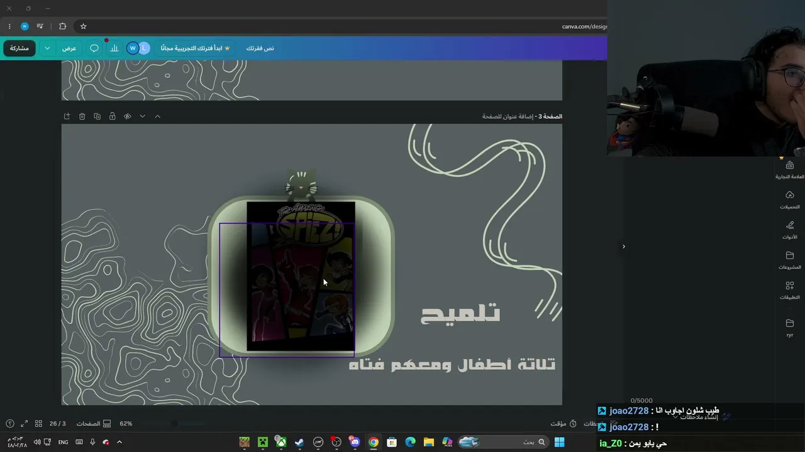Screen dimensions: 805x452
Task: Open the analytics bar-chart icon
Action: (114, 48)
